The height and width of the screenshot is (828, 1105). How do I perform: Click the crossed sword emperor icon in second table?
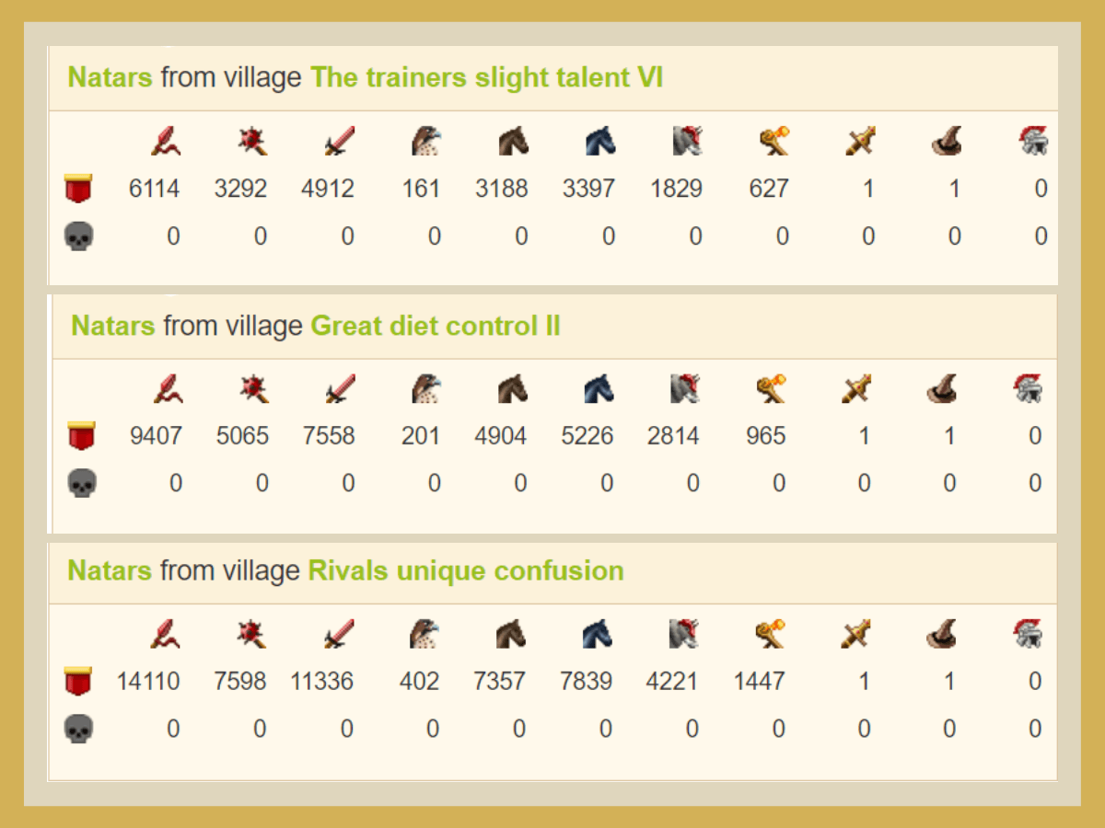point(858,389)
